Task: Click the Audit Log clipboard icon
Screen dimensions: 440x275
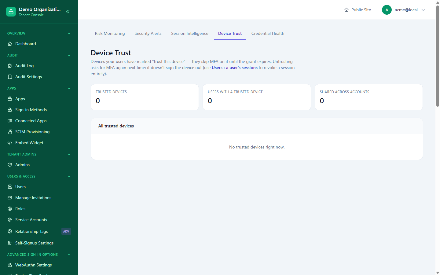Action: (10, 66)
